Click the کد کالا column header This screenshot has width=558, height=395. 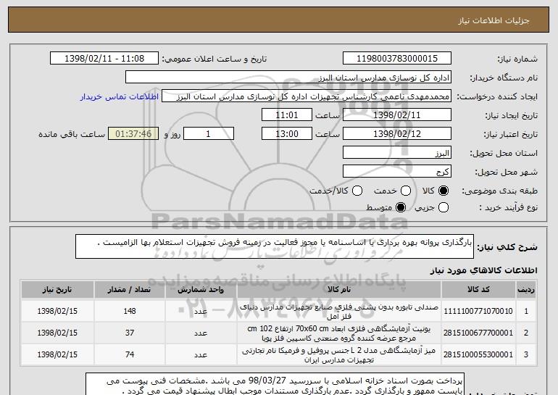pos(478,290)
